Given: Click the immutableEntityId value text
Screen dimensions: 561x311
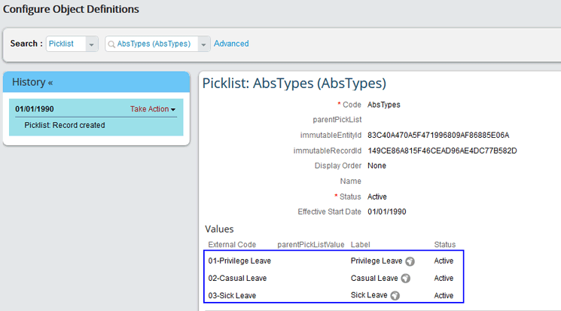Looking at the screenshot, I should pyautogui.click(x=438, y=135).
